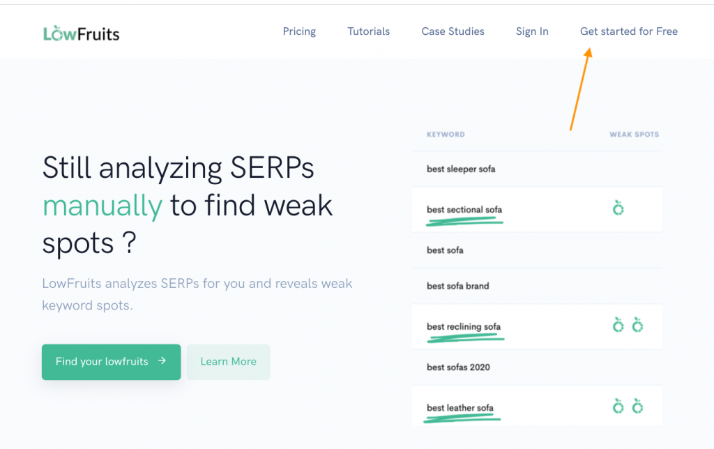
Task: Select the best sectional sofa keyword
Action: (x=464, y=209)
